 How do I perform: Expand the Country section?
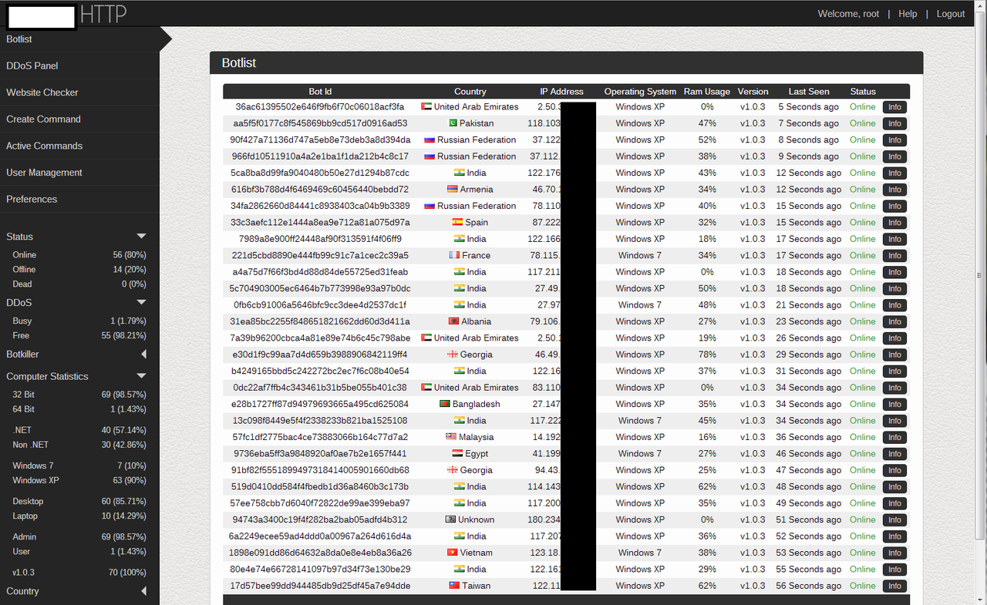pyautogui.click(x=143, y=591)
